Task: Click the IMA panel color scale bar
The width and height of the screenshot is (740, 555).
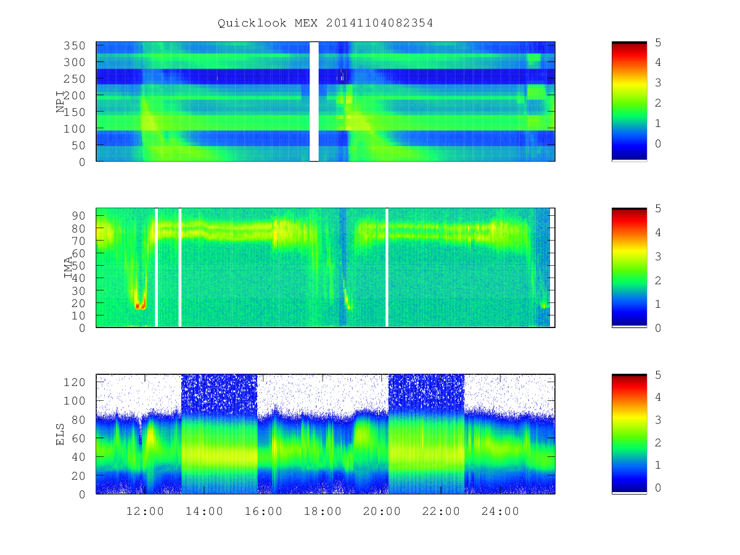Action: click(629, 268)
